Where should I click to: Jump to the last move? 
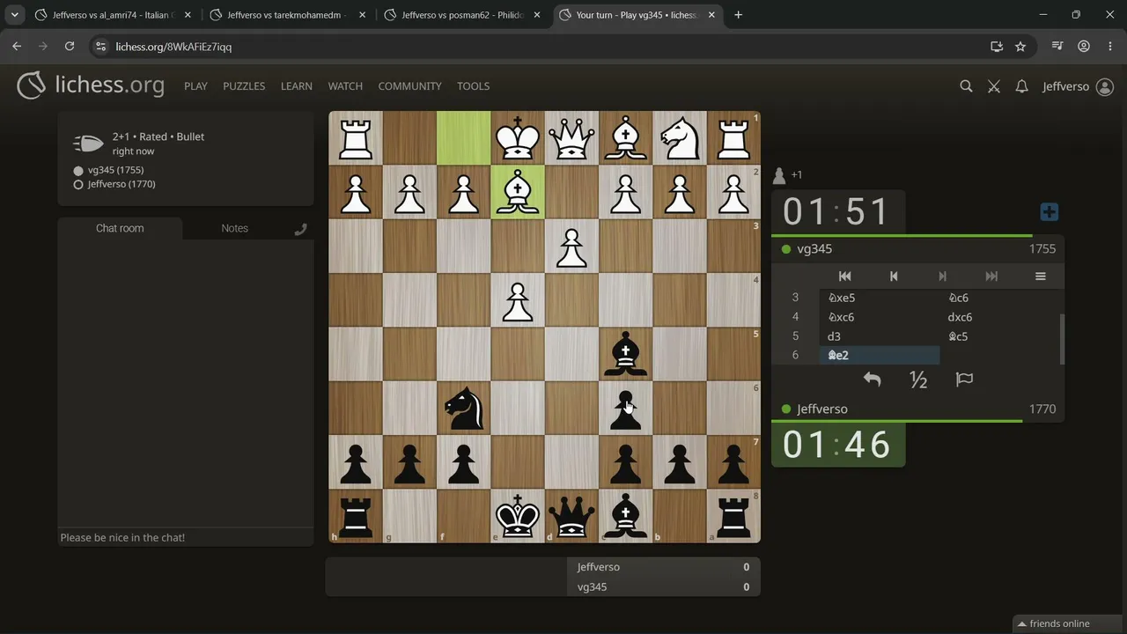click(x=991, y=276)
